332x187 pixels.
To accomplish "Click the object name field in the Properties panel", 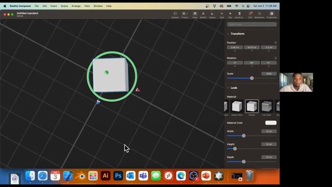I will click(x=252, y=24).
